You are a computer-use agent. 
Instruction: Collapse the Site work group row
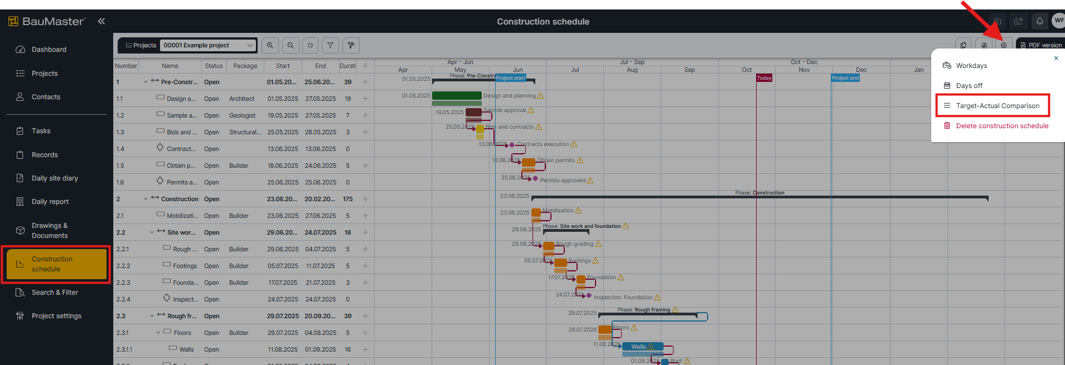tap(152, 232)
